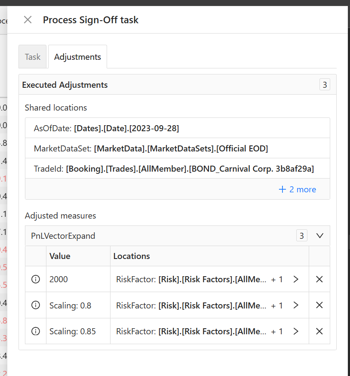Select the TradeId BOND_Carnival Corp. row
The image size is (350, 376).
[177, 169]
